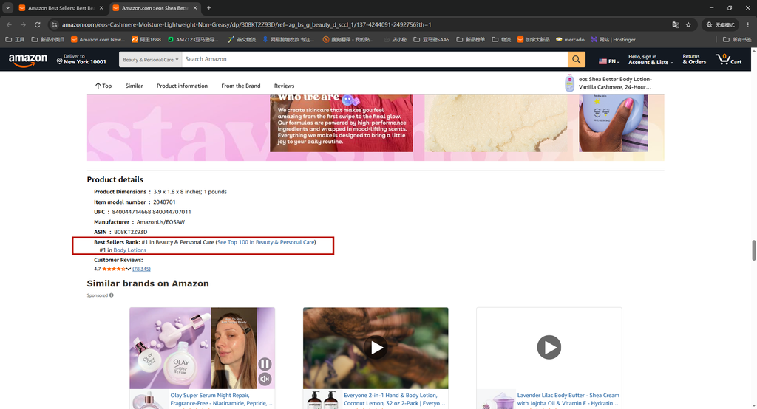Click the site info icon left of URL
This screenshot has height=409, width=757.
pyautogui.click(x=54, y=24)
